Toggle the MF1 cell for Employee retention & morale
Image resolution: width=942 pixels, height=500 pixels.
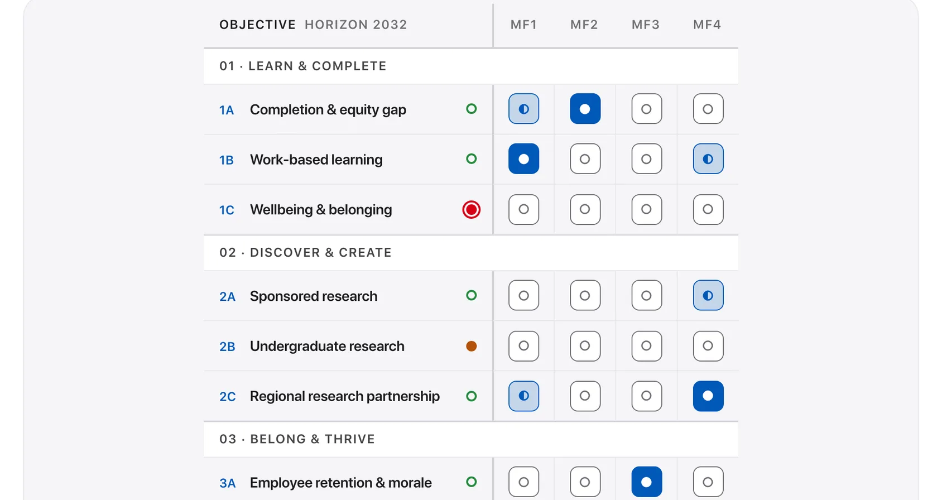click(x=524, y=482)
